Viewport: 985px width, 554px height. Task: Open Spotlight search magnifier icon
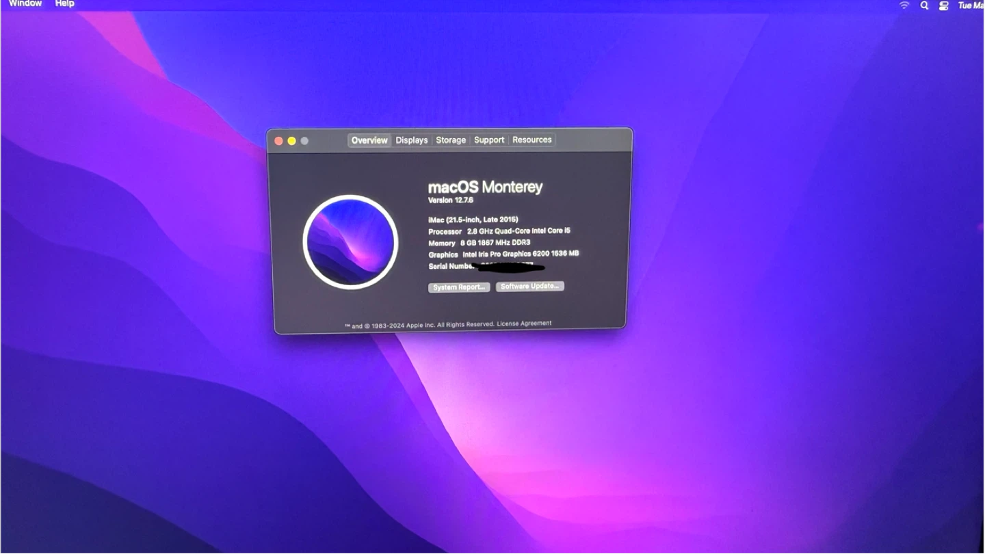click(x=925, y=5)
